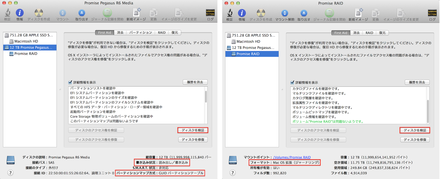Open ログ icon in Promise Pegasus R6 Media window

[x=210, y=13]
